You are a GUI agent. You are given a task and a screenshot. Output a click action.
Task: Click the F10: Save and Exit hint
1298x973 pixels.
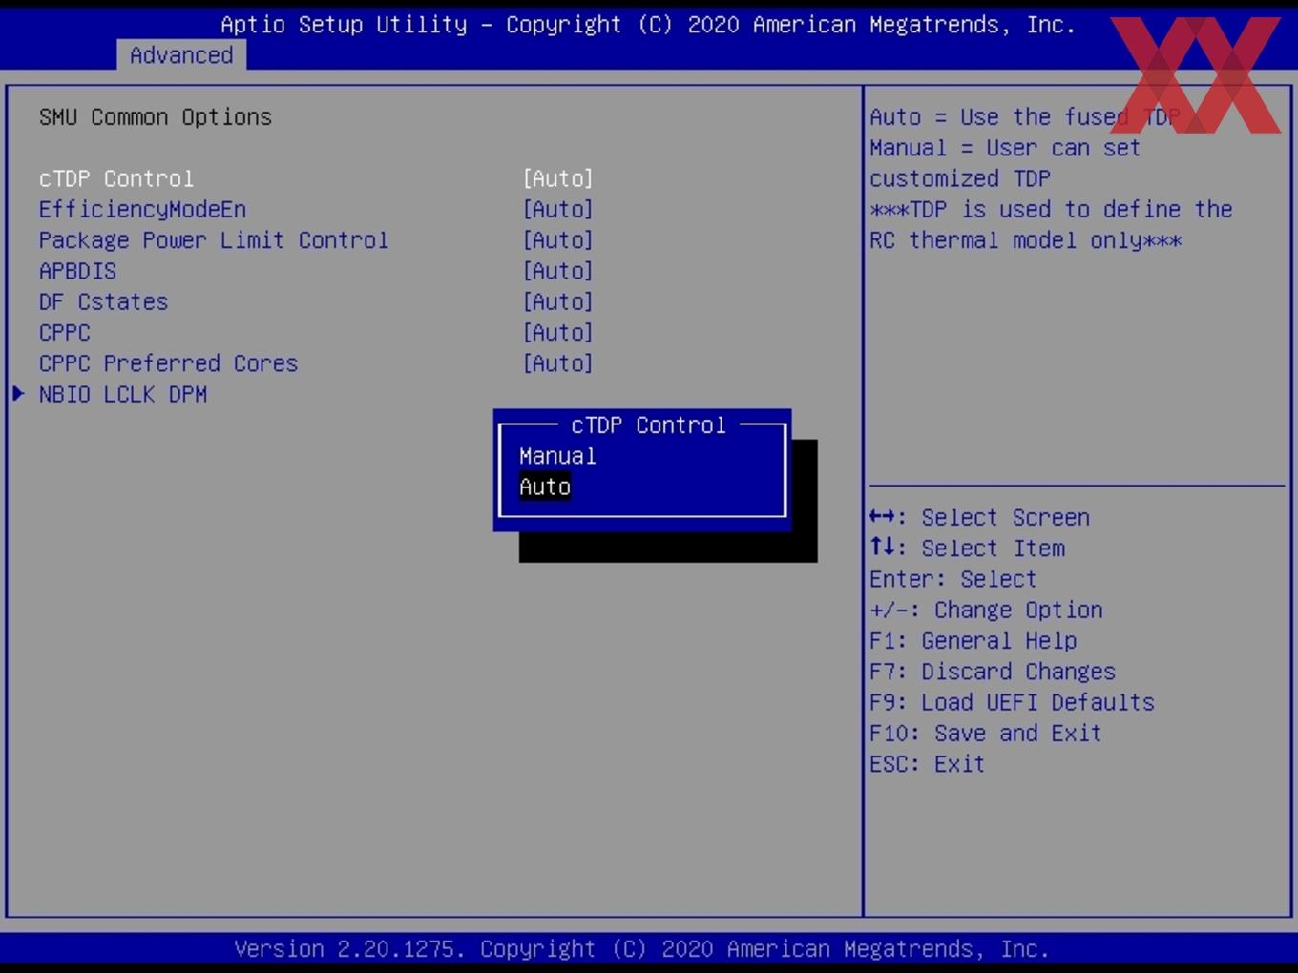[x=986, y=733]
